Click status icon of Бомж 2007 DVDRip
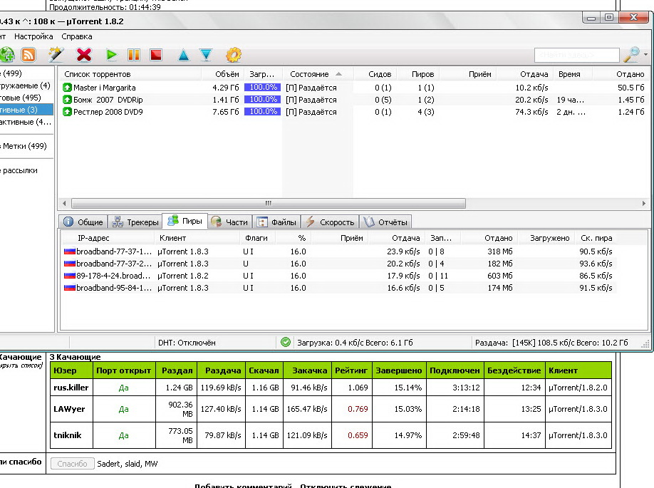This screenshot has width=654, height=488. tap(67, 100)
